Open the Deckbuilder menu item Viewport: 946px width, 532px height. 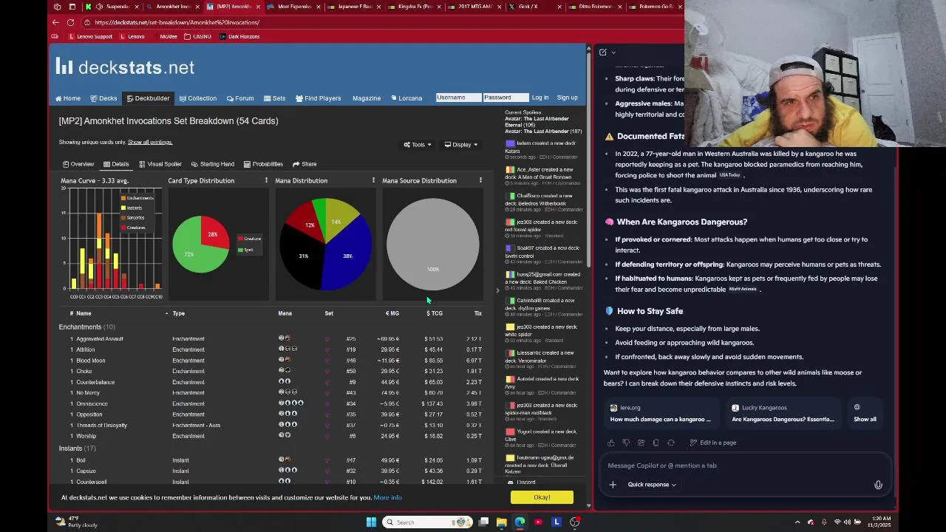pos(148,98)
